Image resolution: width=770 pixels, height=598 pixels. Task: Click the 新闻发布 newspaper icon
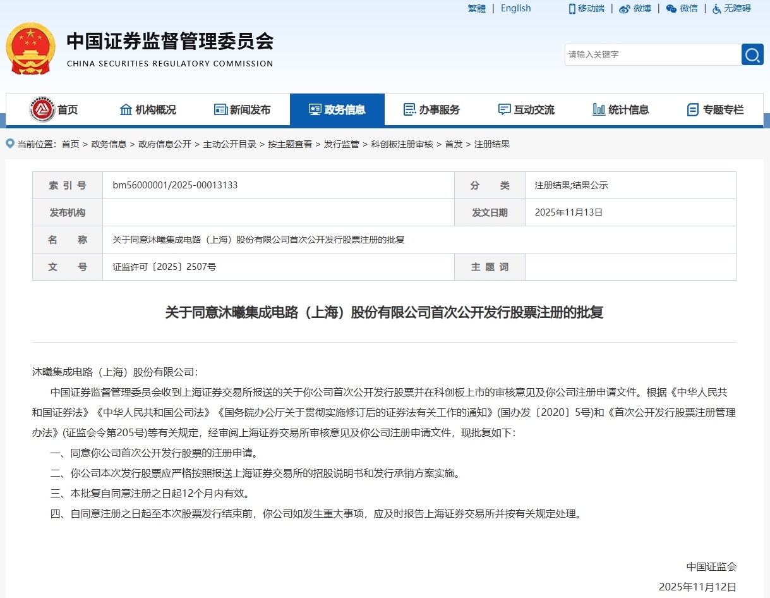pos(220,109)
